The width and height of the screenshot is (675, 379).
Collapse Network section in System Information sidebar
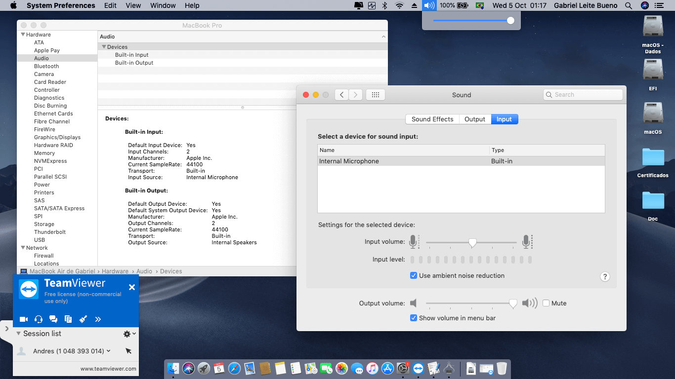pyautogui.click(x=23, y=248)
